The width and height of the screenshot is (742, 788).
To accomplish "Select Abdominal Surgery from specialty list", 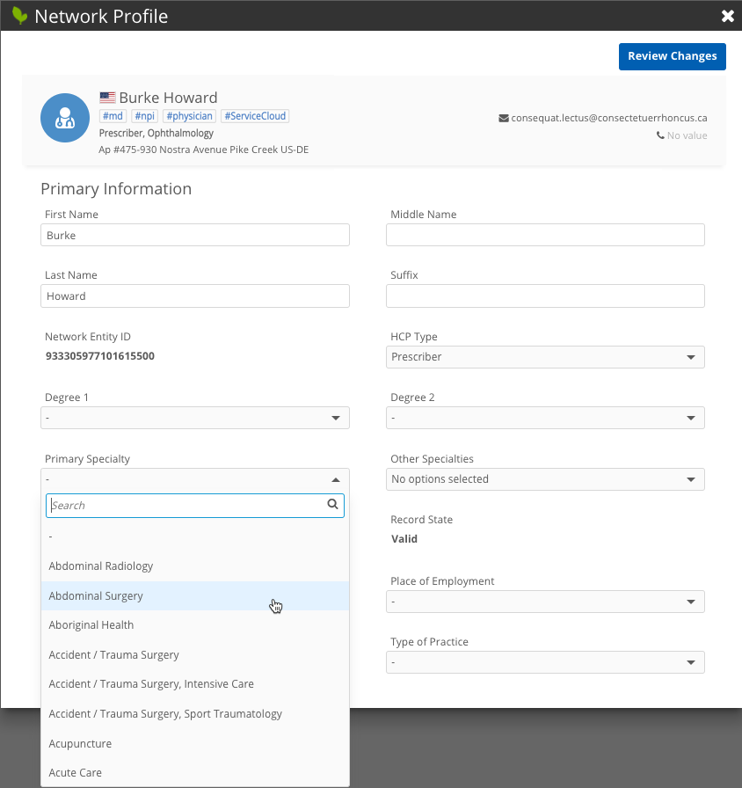I will [96, 595].
